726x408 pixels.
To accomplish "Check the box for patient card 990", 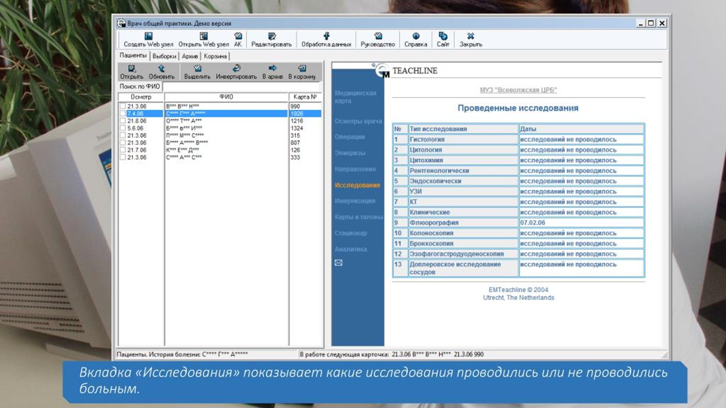I will 123,106.
